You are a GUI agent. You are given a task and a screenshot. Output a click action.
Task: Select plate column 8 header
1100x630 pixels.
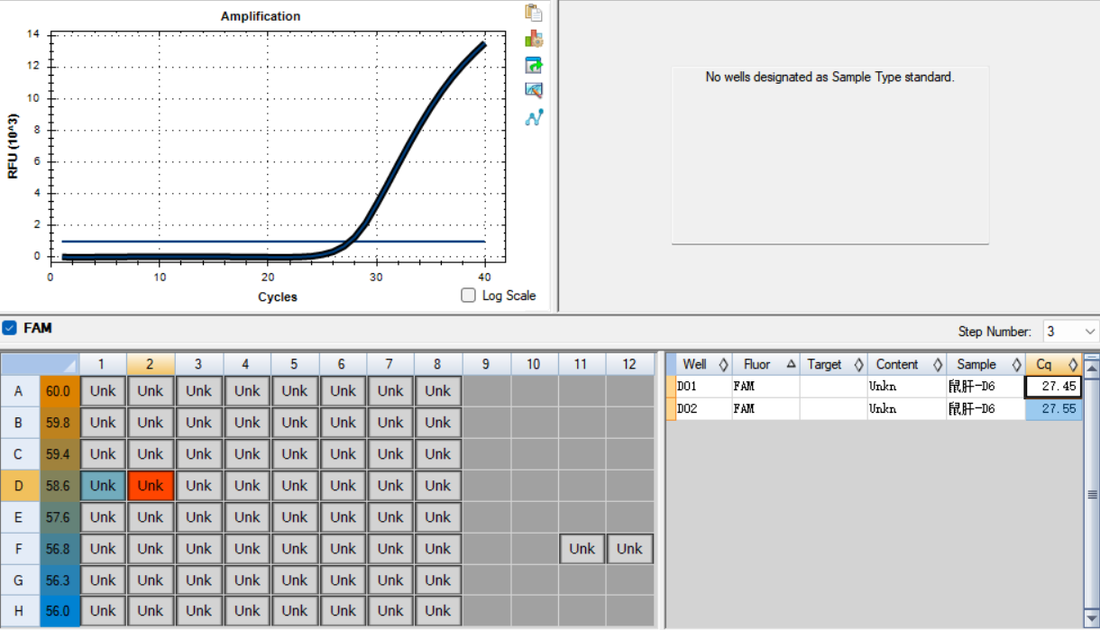coord(437,364)
